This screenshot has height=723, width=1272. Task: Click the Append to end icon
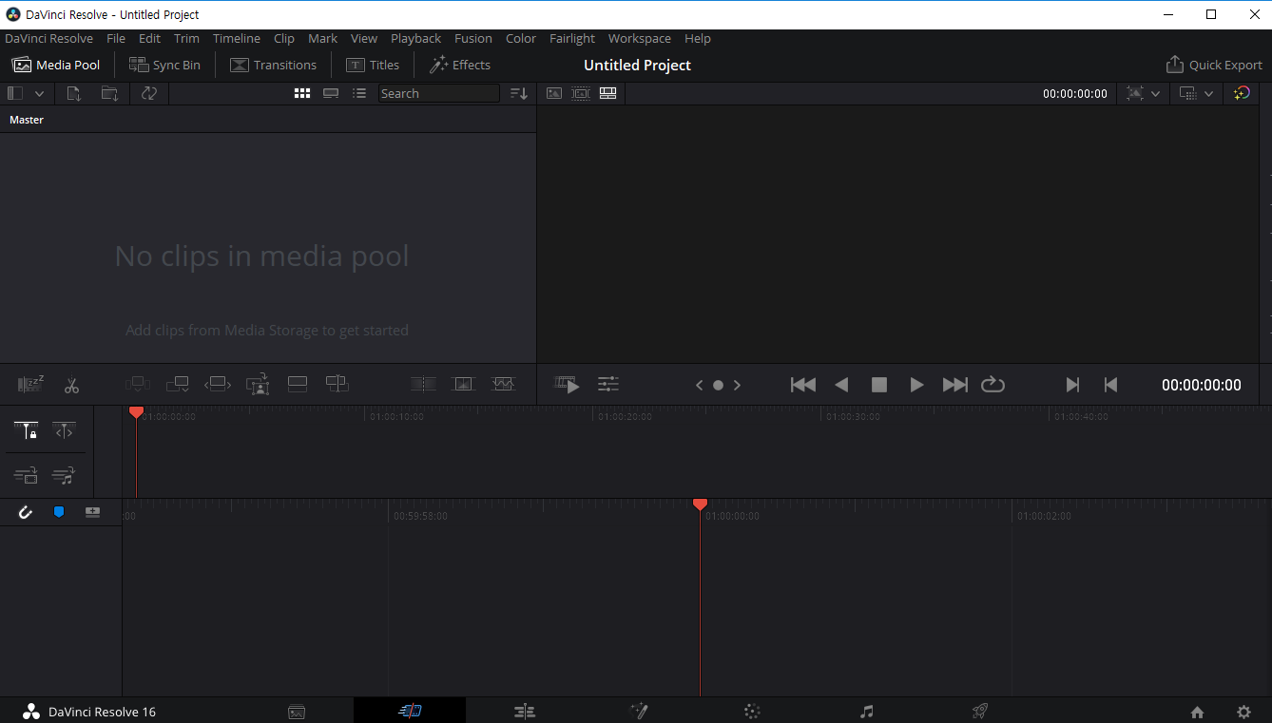click(x=178, y=385)
